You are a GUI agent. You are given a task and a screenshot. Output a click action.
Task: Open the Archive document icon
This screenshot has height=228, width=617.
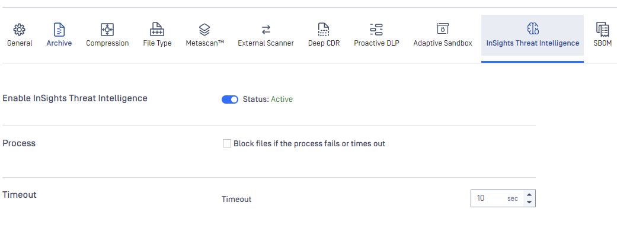tap(59, 30)
